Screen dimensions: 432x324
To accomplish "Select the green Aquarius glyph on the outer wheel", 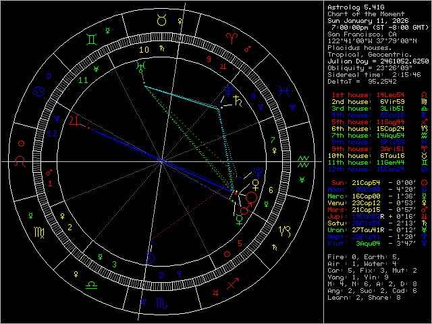I will tap(303, 162).
